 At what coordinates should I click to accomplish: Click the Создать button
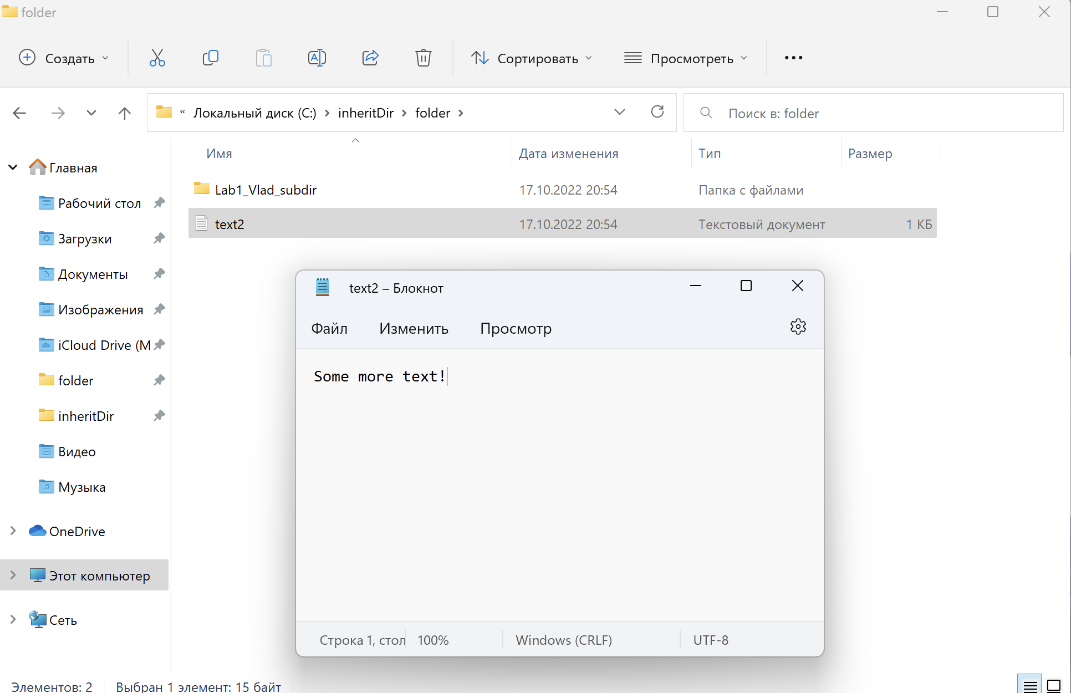64,58
